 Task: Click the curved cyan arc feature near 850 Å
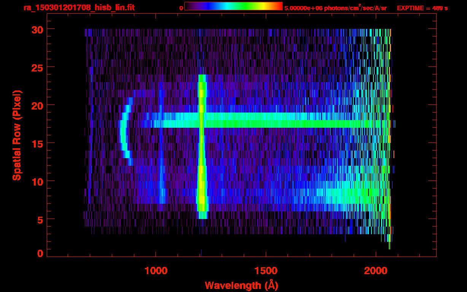(x=125, y=131)
